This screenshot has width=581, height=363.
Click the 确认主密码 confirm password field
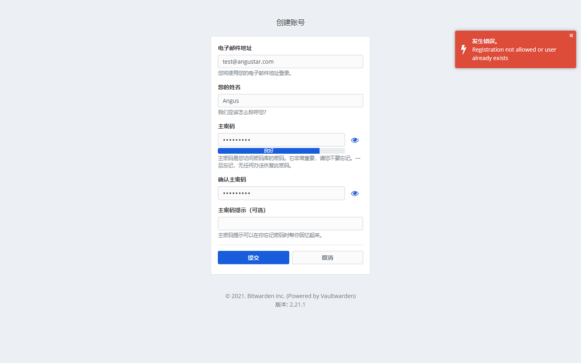click(281, 193)
